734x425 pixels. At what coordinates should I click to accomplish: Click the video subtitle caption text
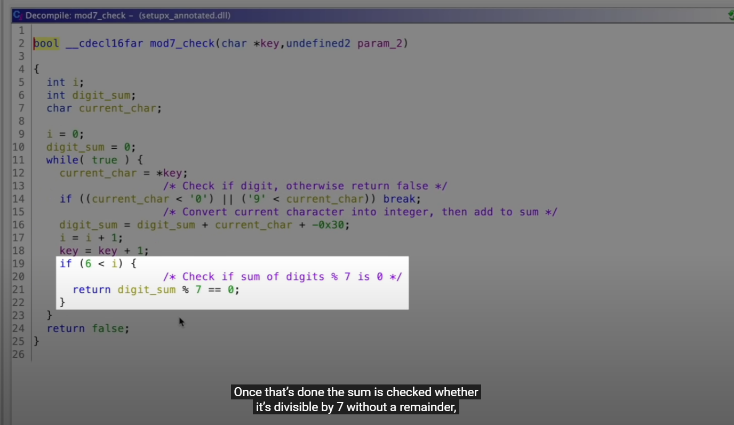pyautogui.click(x=356, y=400)
